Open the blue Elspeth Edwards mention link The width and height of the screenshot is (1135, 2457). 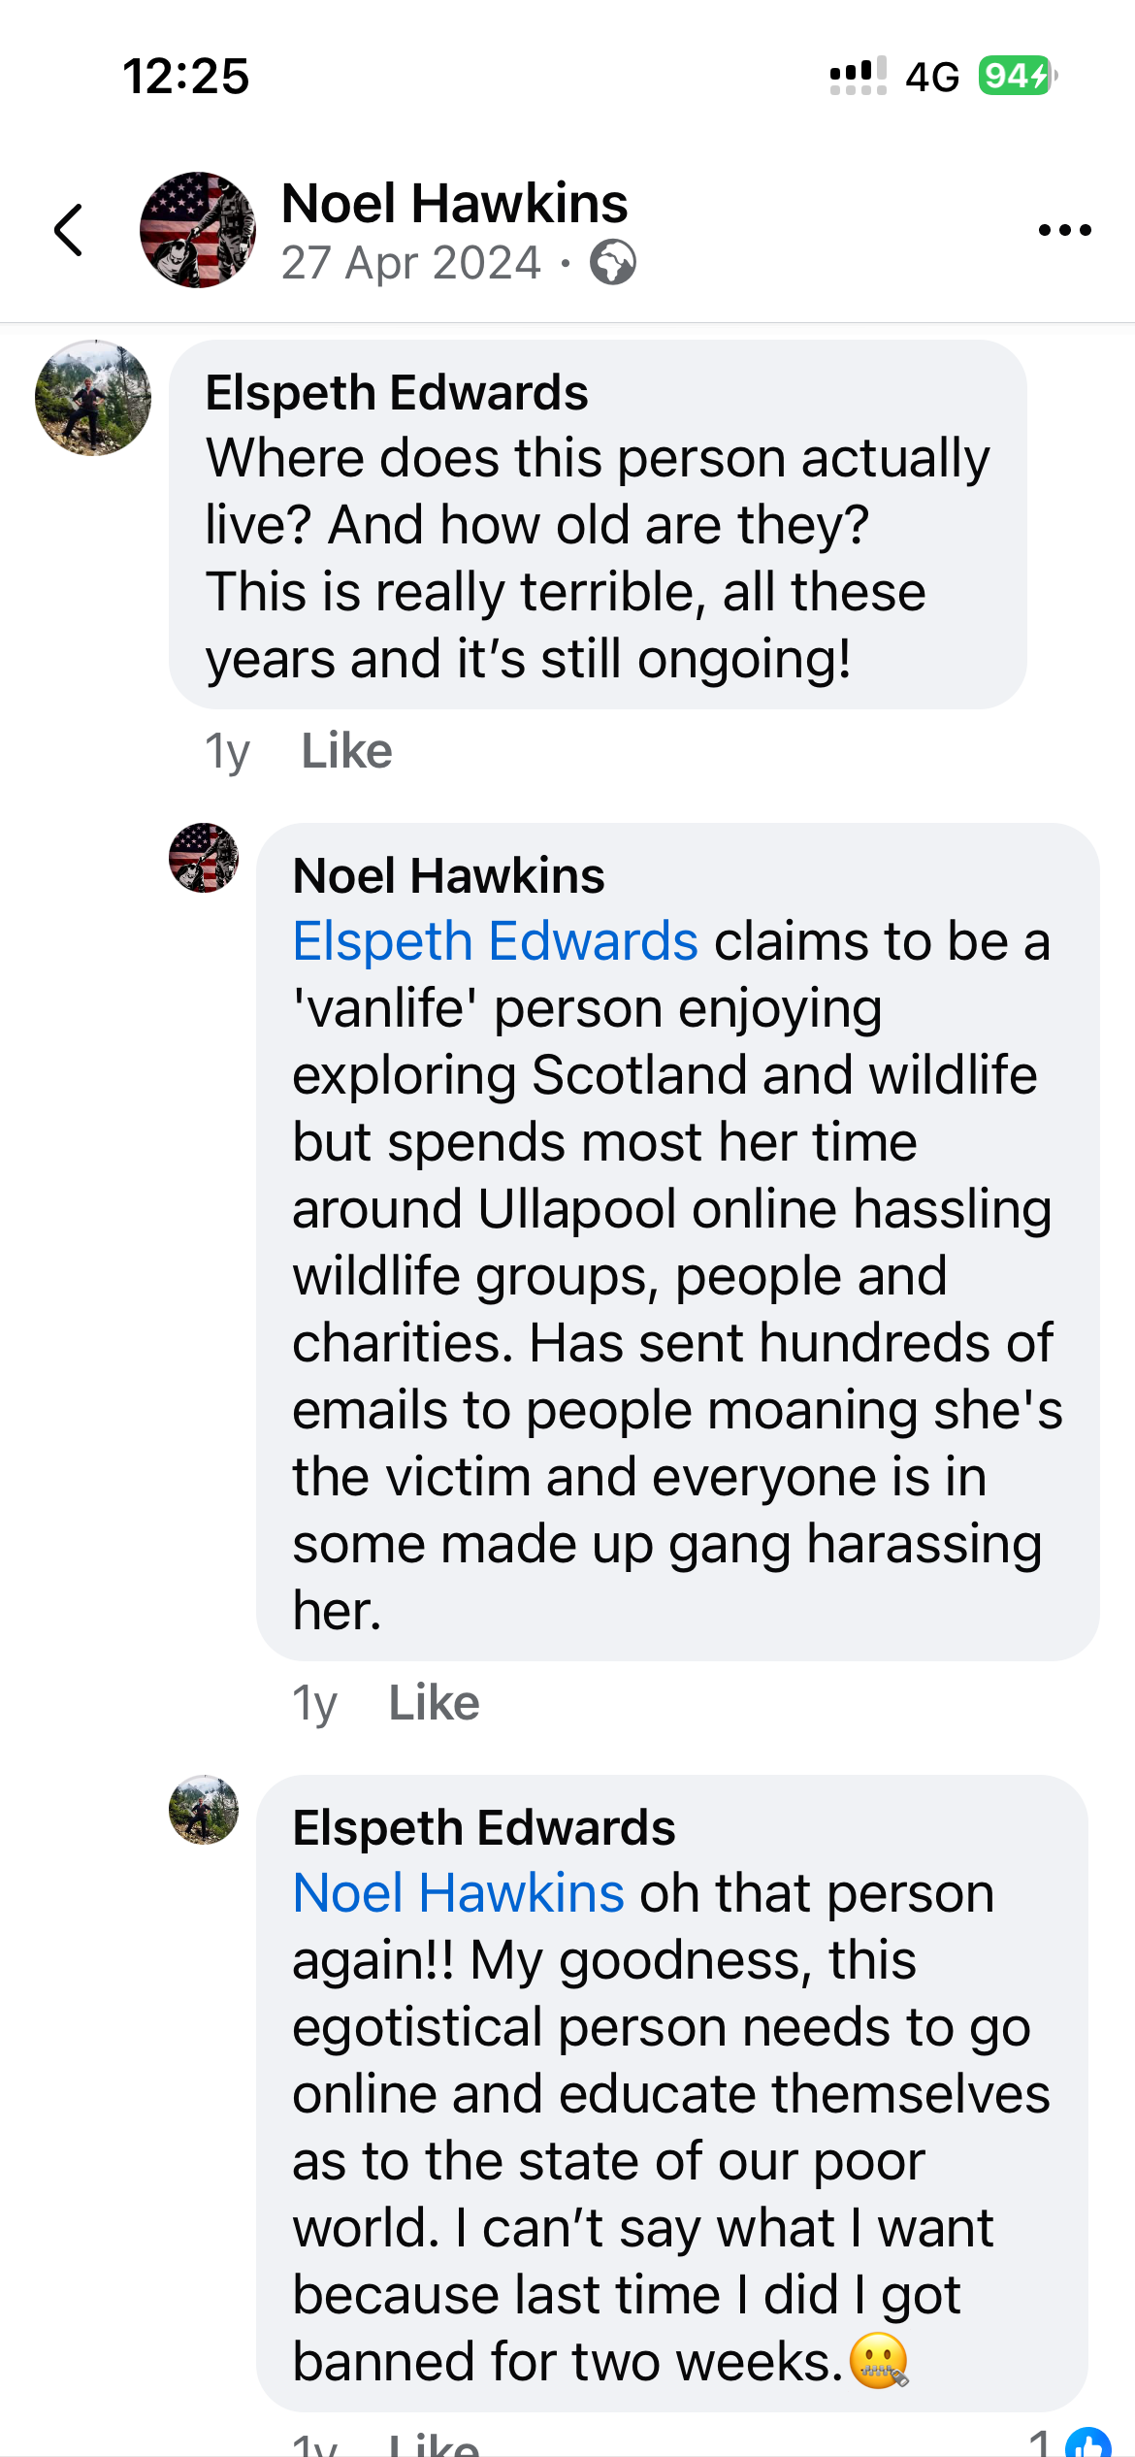[x=495, y=941]
